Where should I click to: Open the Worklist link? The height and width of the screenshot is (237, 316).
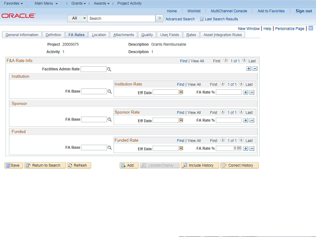tap(194, 11)
